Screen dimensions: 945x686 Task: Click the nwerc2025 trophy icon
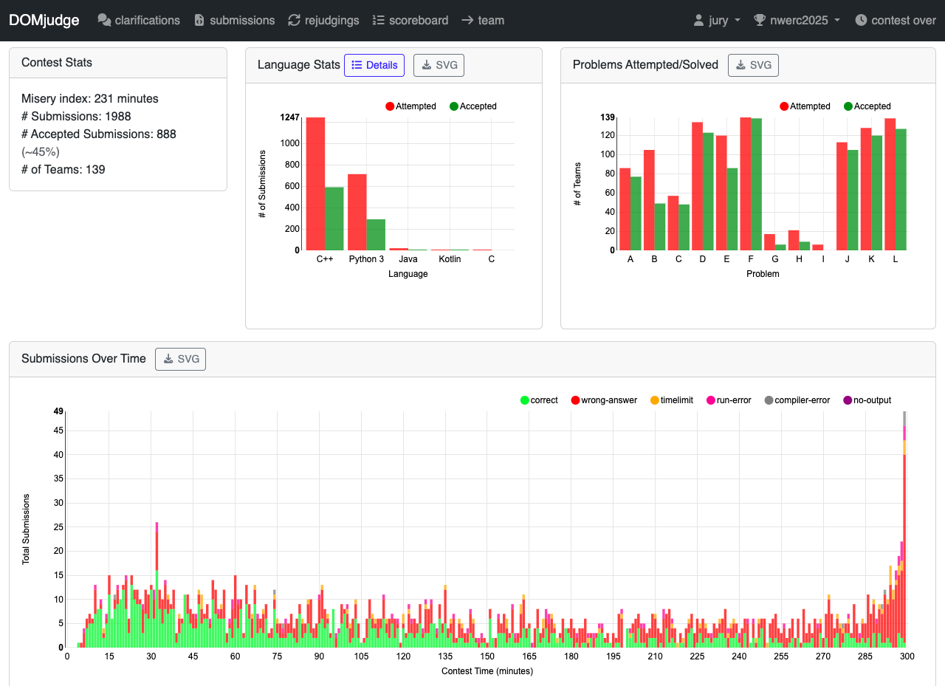pyautogui.click(x=760, y=21)
